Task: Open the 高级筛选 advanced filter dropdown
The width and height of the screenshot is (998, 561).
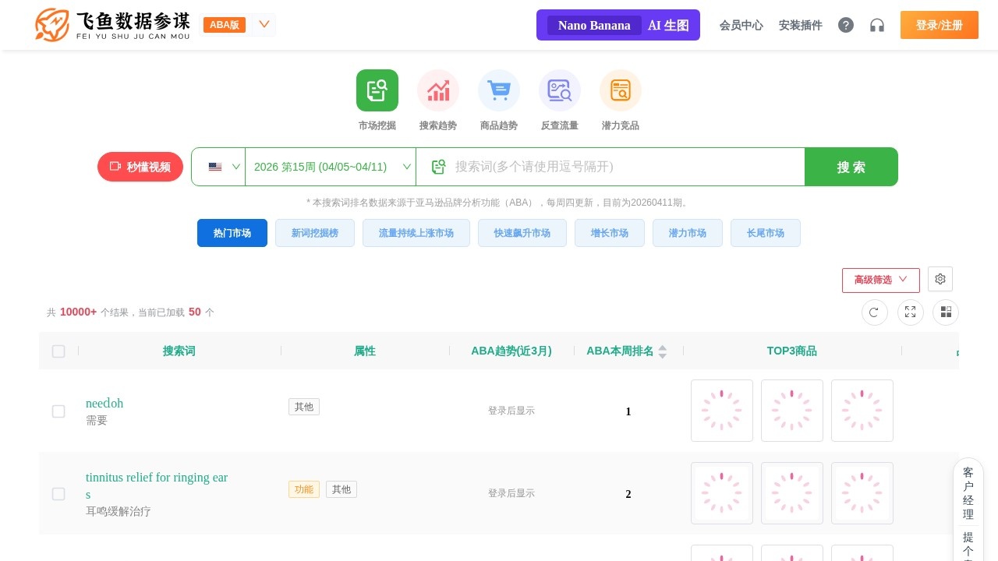Action: tap(881, 280)
